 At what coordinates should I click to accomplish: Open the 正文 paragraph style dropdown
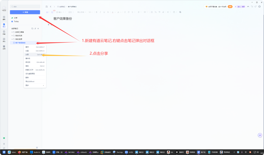point(71,12)
